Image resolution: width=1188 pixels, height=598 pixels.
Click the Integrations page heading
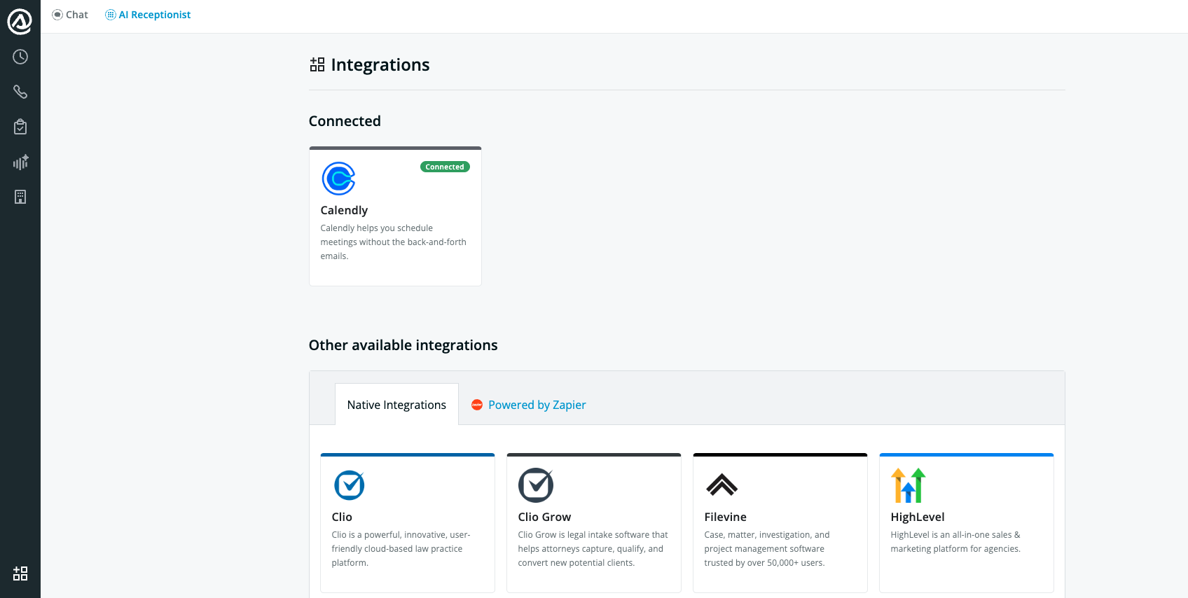pyautogui.click(x=380, y=64)
